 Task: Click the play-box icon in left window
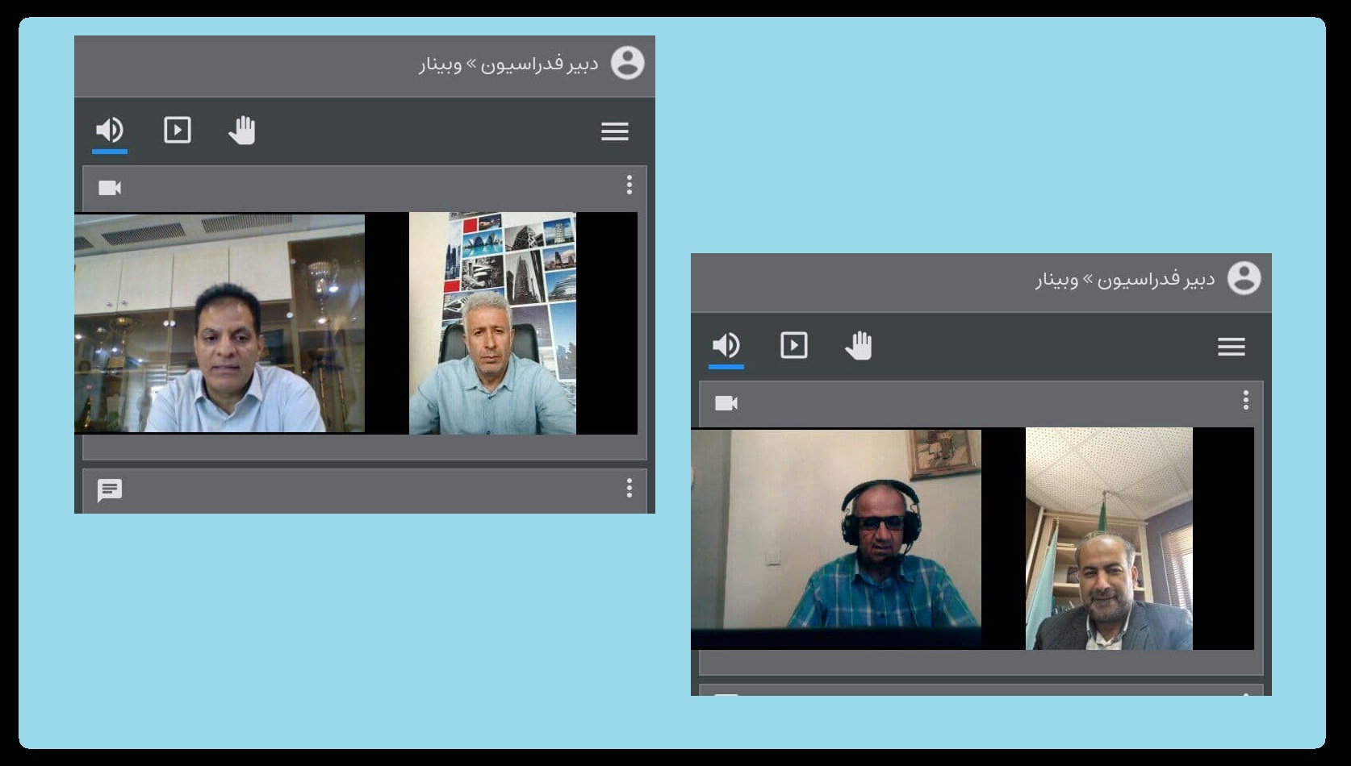click(x=178, y=130)
